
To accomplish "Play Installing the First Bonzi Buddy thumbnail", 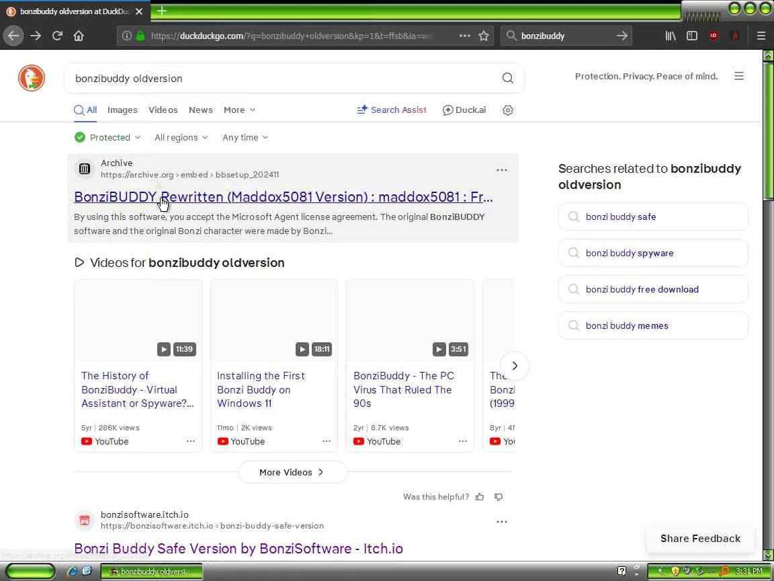I will [274, 321].
